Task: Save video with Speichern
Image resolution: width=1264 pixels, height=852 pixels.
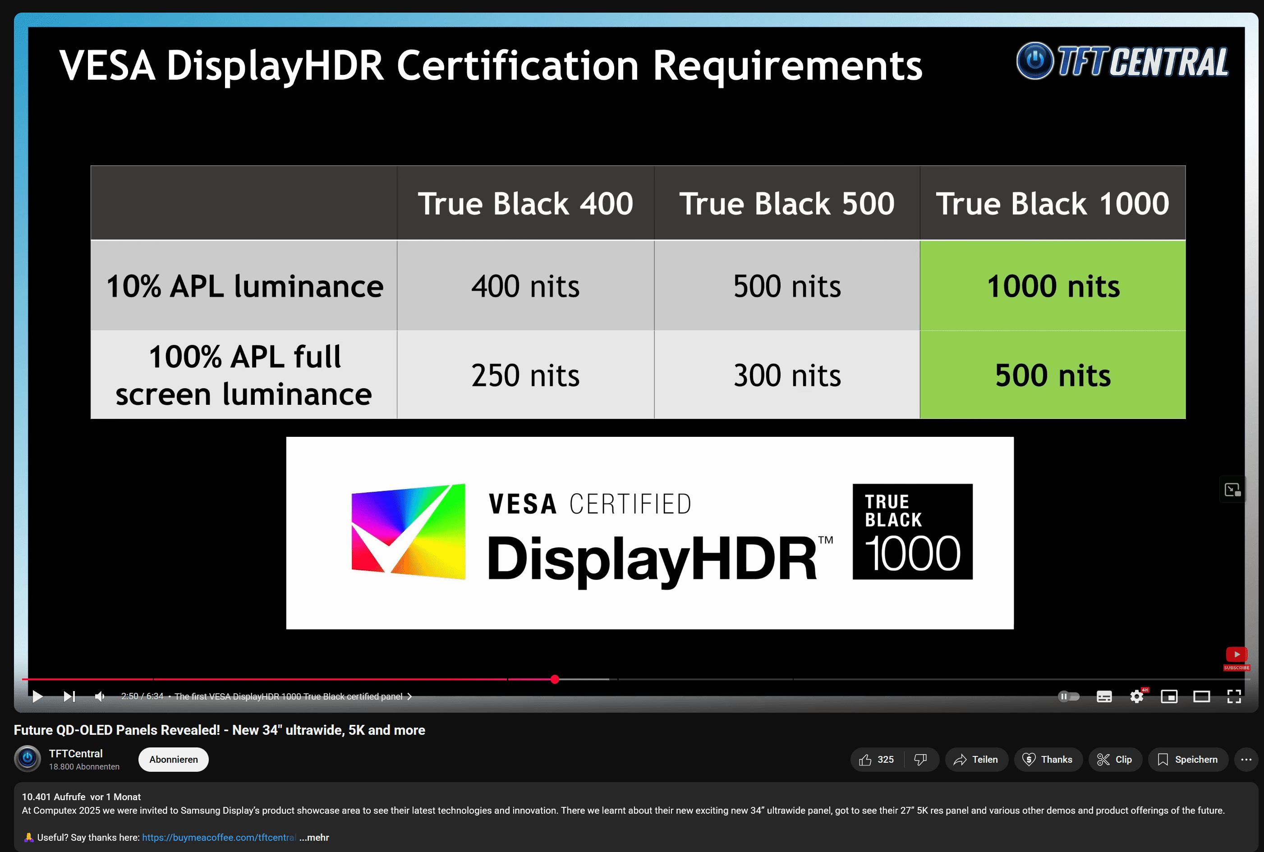Action: click(x=1188, y=759)
